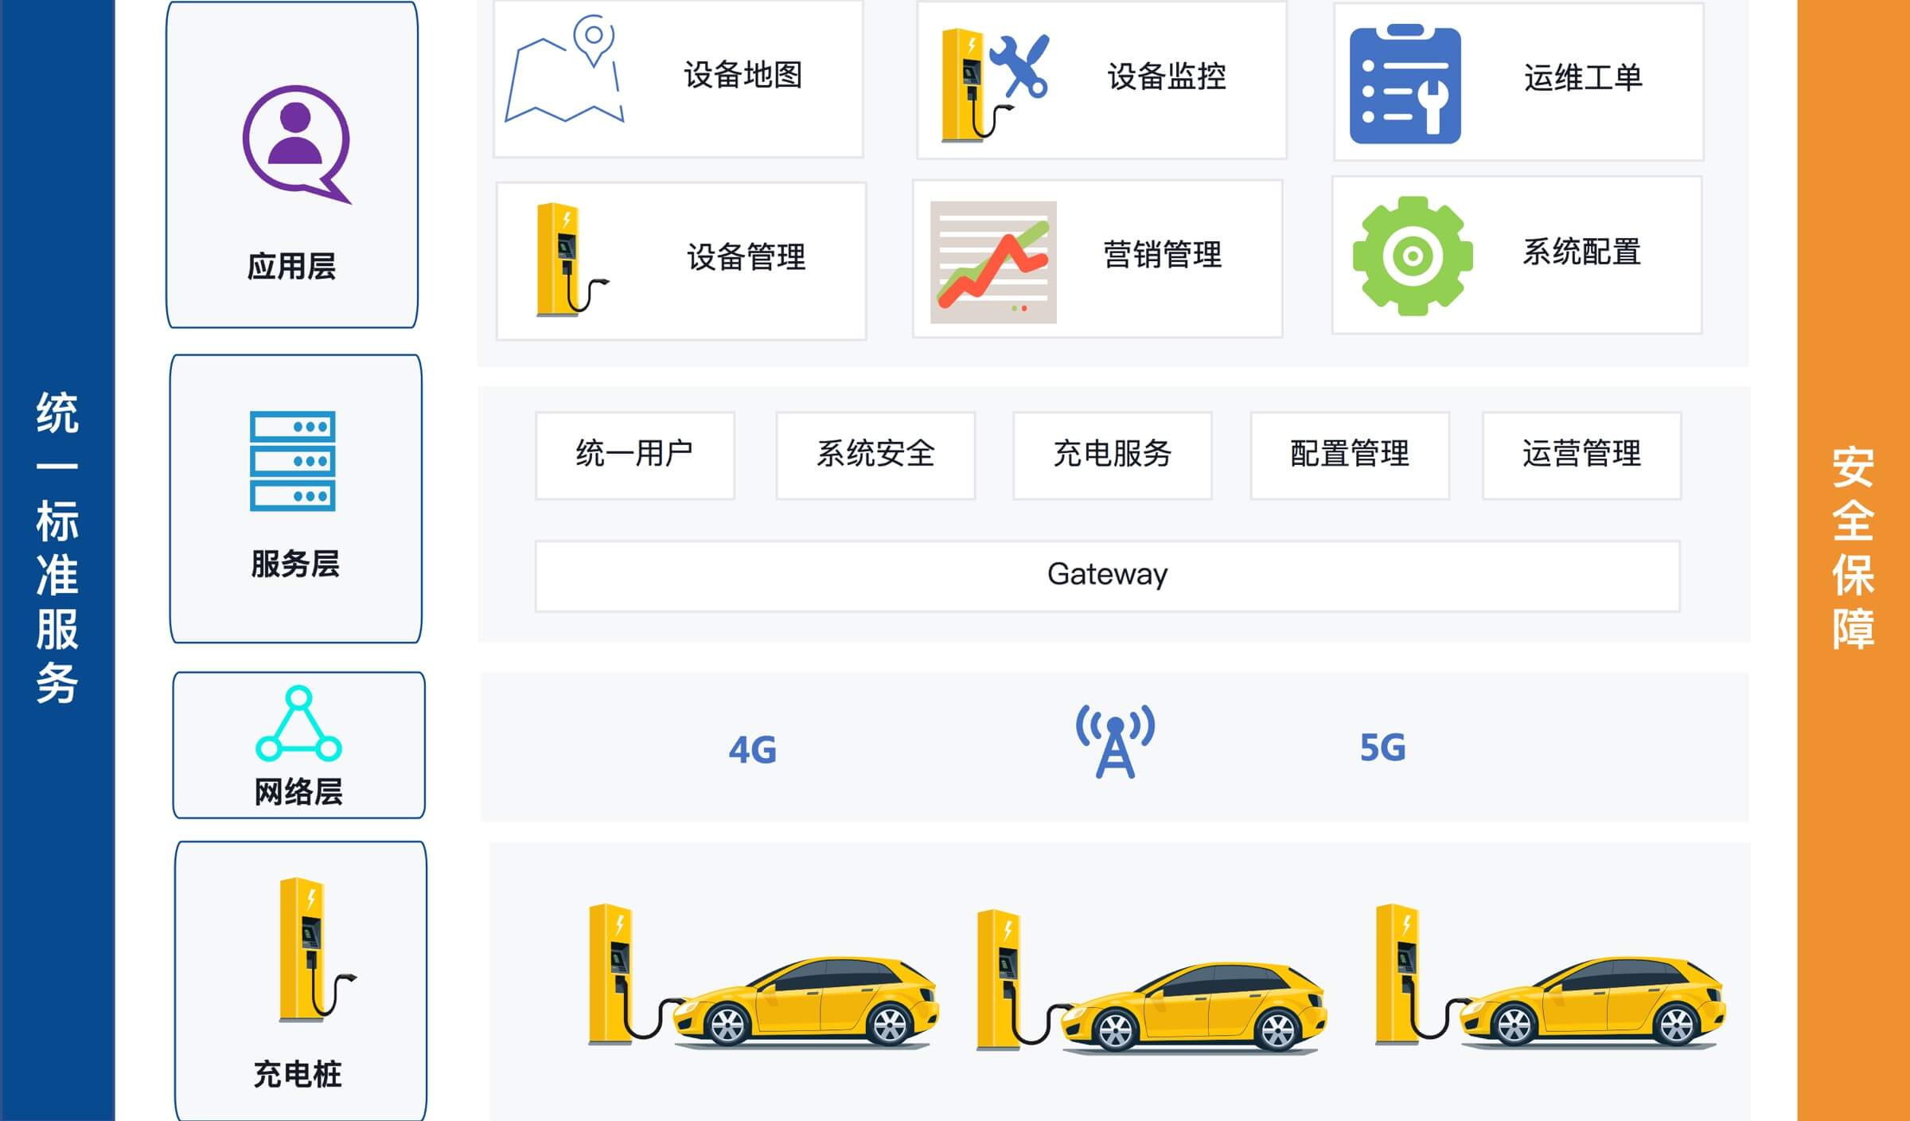This screenshot has height=1121, width=1910.
Task: Select the 运营管理 service box
Action: (1582, 455)
